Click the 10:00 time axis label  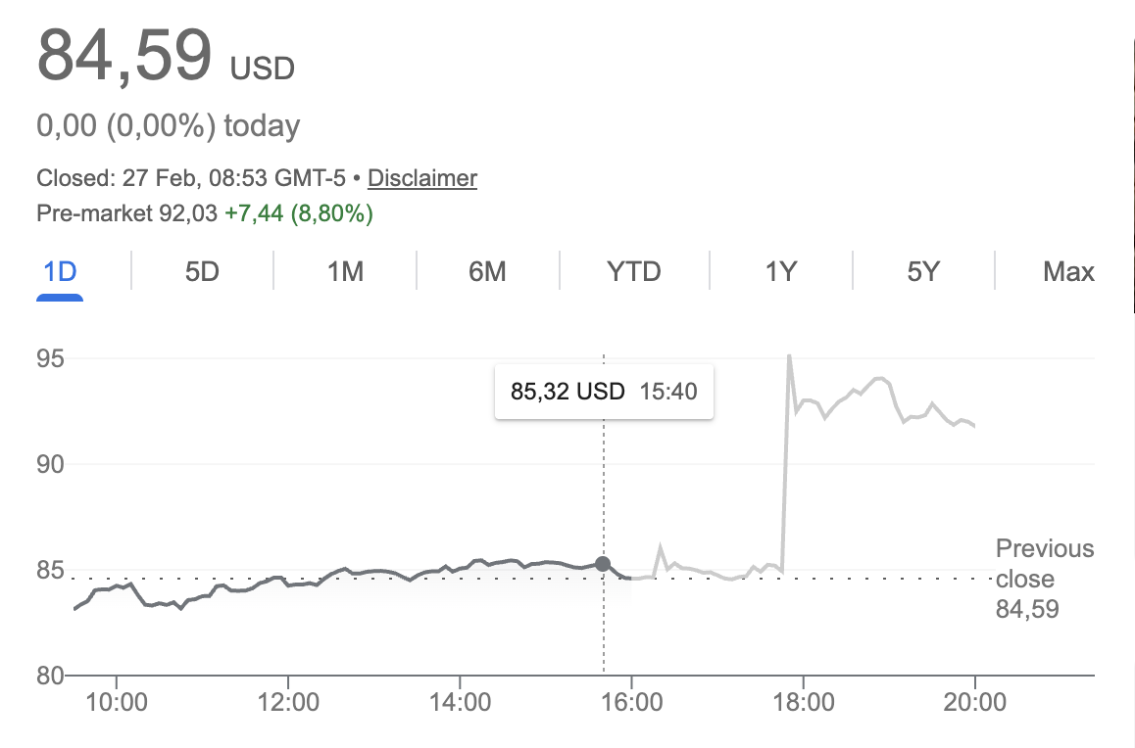click(116, 702)
